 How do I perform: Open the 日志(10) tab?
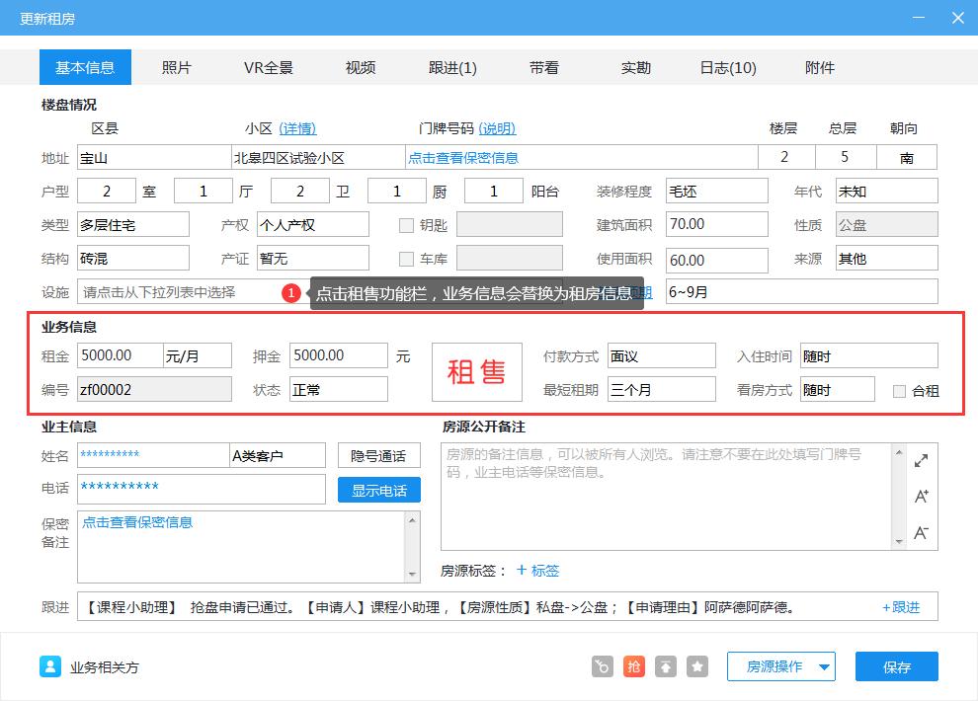coord(727,67)
